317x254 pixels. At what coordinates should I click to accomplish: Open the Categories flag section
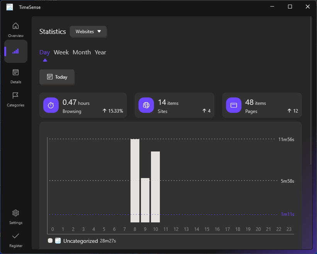pos(15,97)
